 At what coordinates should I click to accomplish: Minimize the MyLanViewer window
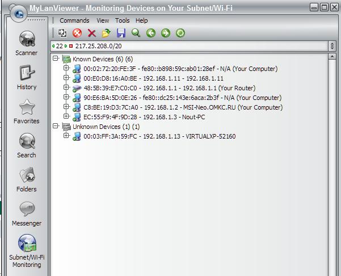[314, 7]
